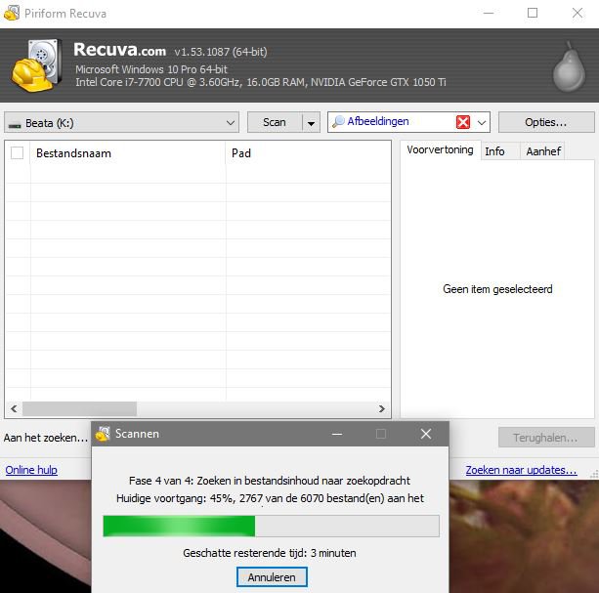Screen dimensions: 599x593
Task: Open the Aanhef tab
Action: coord(543,151)
